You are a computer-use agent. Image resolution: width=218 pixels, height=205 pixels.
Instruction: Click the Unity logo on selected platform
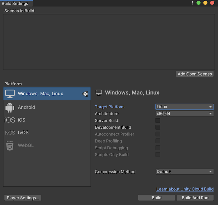(85, 94)
